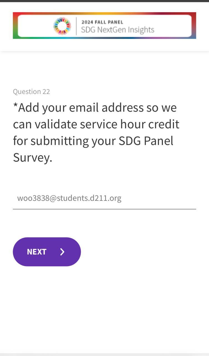Click the "SDG Panel" phrase in the question
This screenshot has height=356, width=209.
[x=146, y=141]
